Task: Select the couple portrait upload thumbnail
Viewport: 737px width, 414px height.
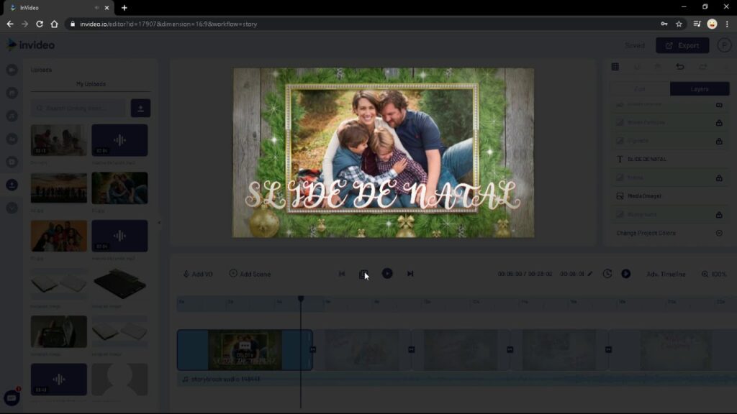Action: point(119,188)
